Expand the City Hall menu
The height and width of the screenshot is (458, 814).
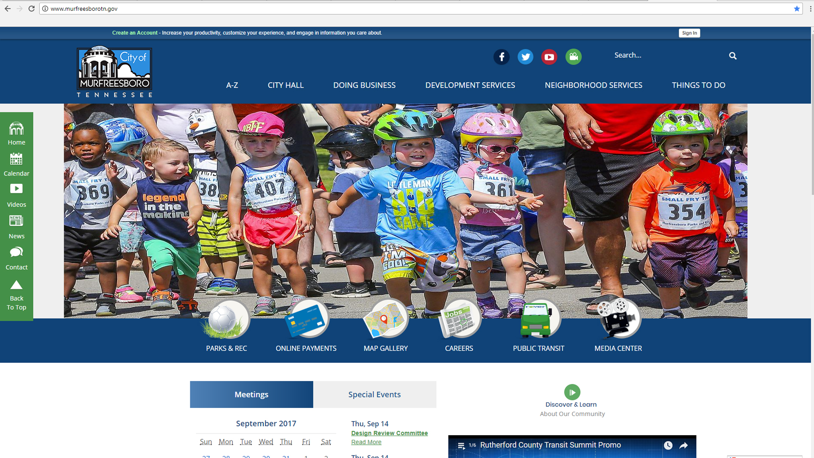[x=285, y=85]
